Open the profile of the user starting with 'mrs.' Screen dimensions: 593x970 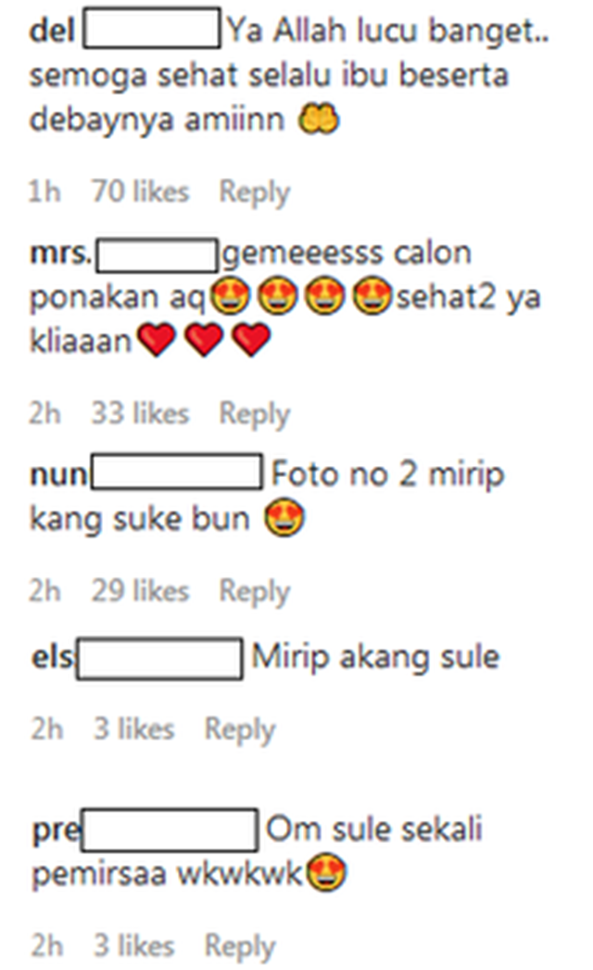coord(124,255)
